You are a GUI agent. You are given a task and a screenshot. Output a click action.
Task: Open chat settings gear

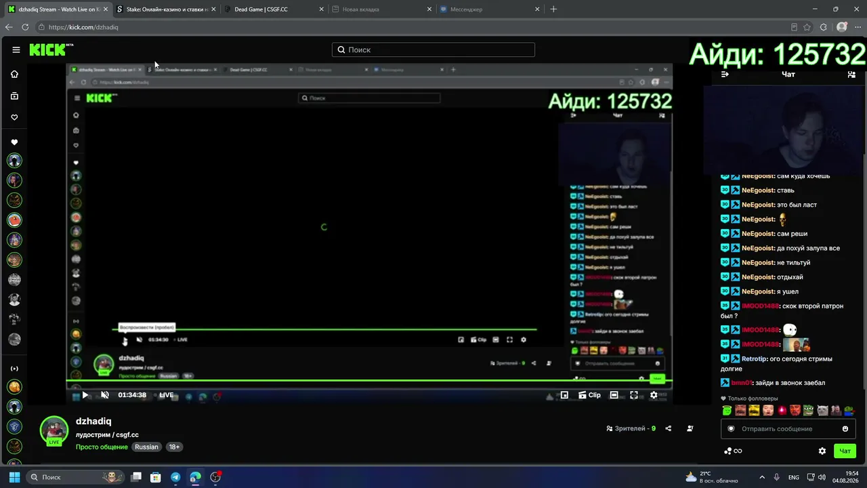tap(822, 451)
